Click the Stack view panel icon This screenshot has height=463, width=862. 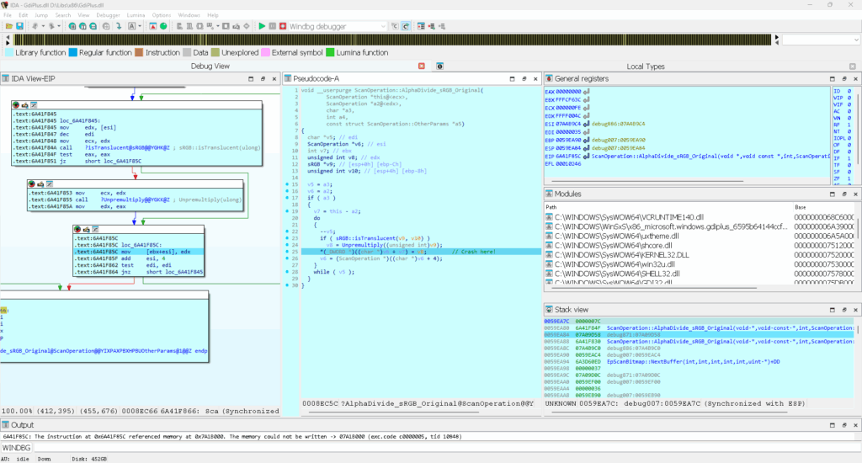point(550,310)
